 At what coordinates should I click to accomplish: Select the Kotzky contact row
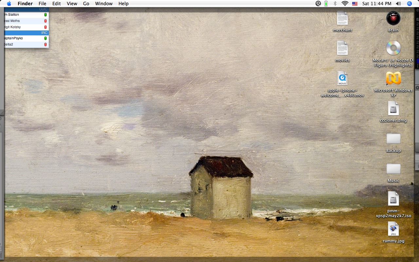pyautogui.click(x=27, y=27)
